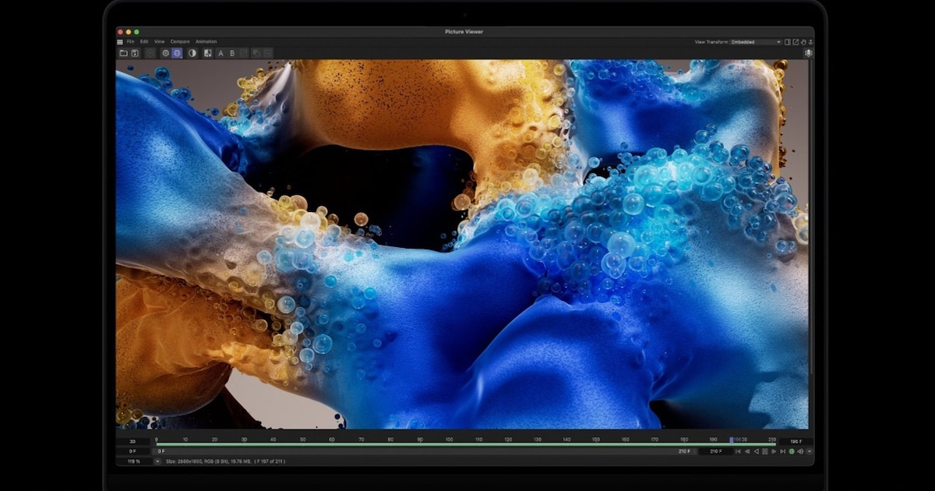Click the dimmed last compare toolbar icon
Viewport: 935px width, 491px height.
click(268, 53)
